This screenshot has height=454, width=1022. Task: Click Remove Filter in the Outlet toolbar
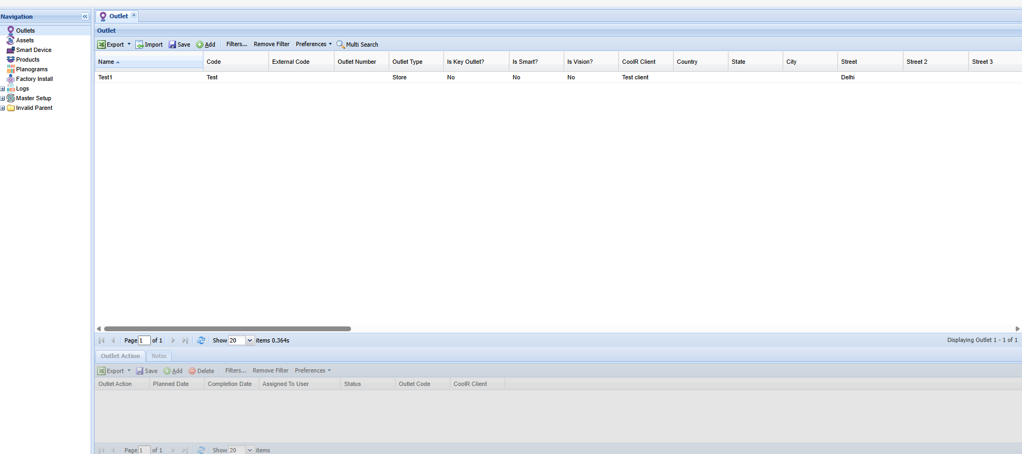point(272,44)
